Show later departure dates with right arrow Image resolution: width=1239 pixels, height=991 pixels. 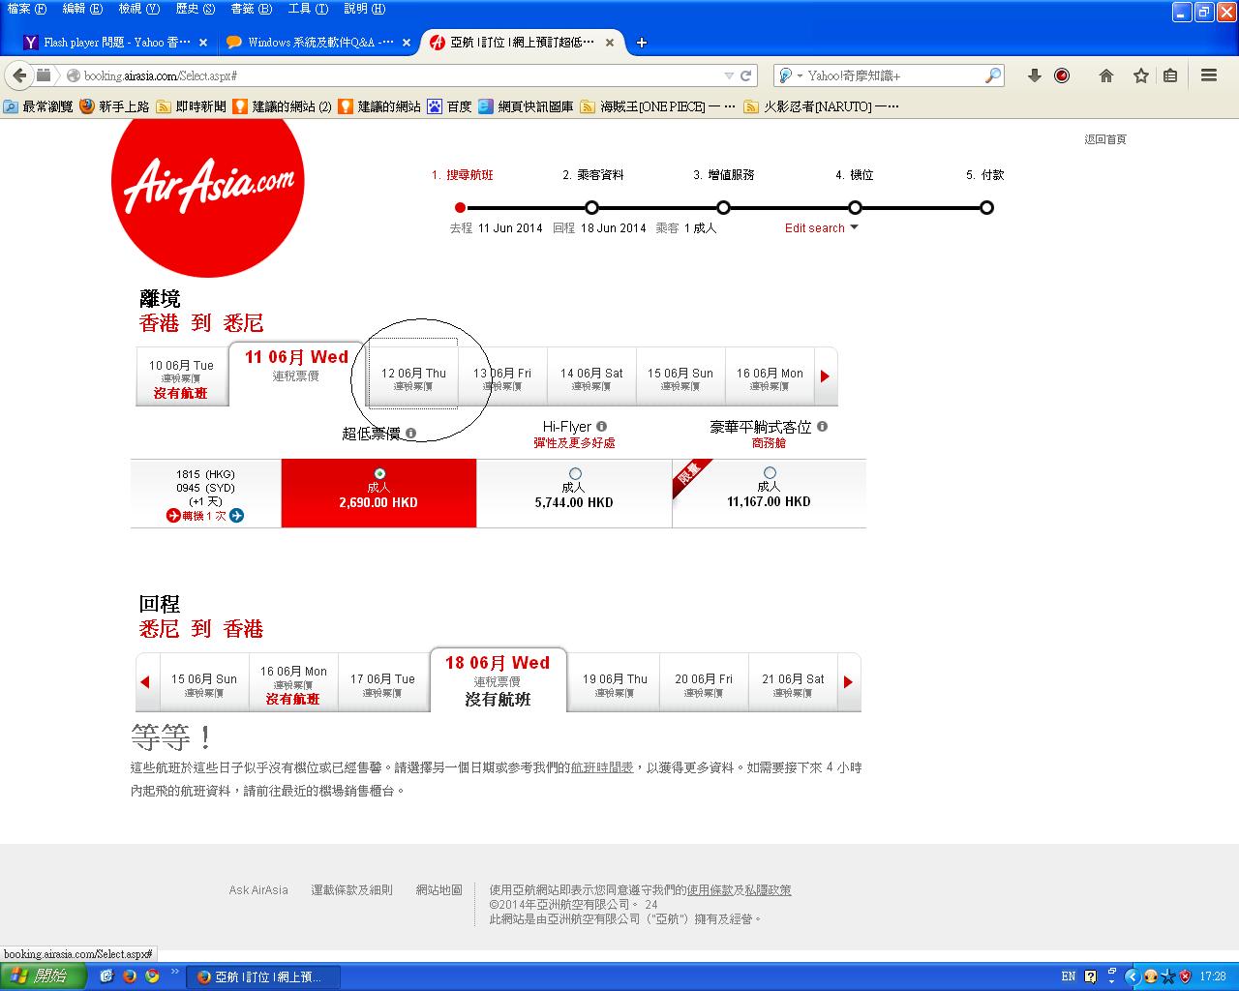(x=826, y=376)
